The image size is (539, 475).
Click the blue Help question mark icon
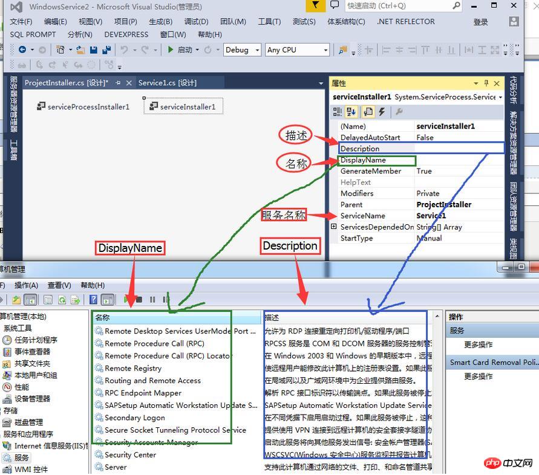click(x=93, y=300)
